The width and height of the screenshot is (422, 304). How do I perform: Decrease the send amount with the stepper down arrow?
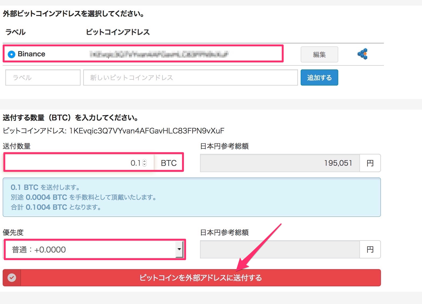point(145,165)
